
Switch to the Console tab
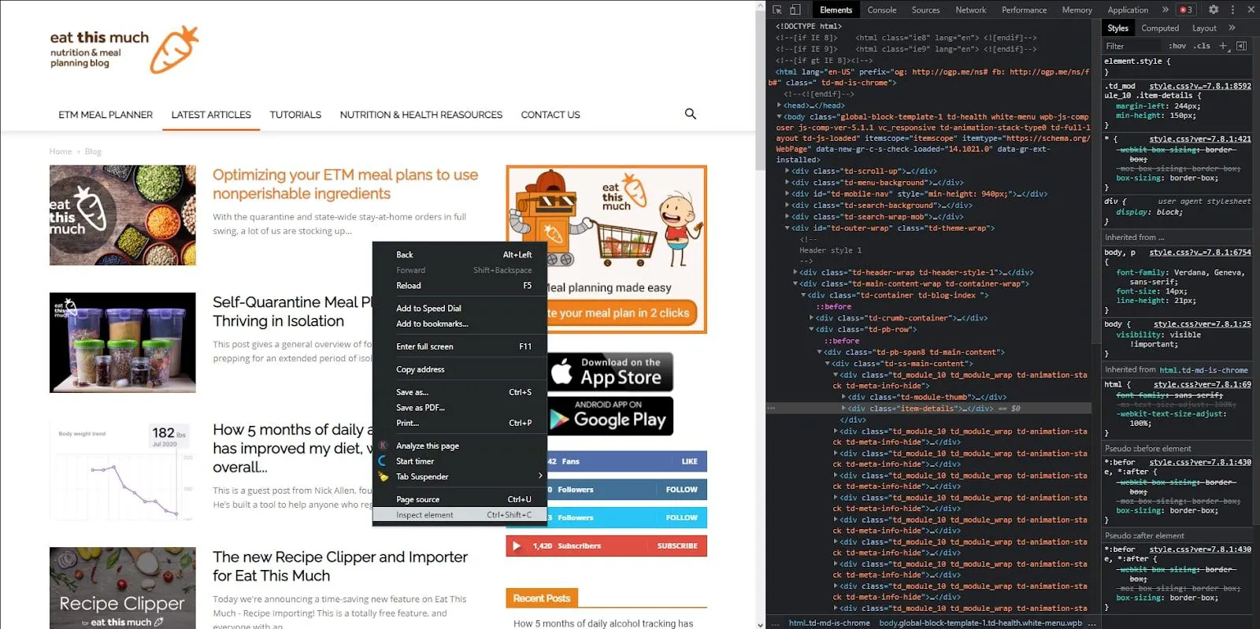pyautogui.click(x=882, y=10)
